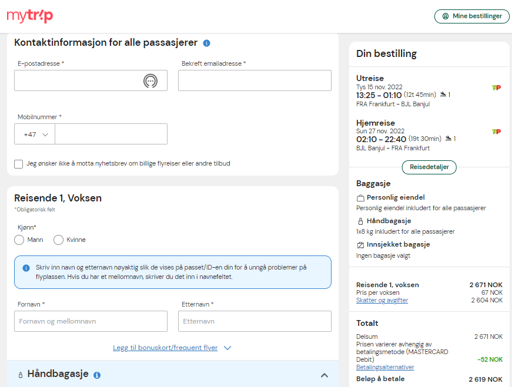Open Mine bestillinger
The height and width of the screenshot is (387, 512).
click(472, 16)
